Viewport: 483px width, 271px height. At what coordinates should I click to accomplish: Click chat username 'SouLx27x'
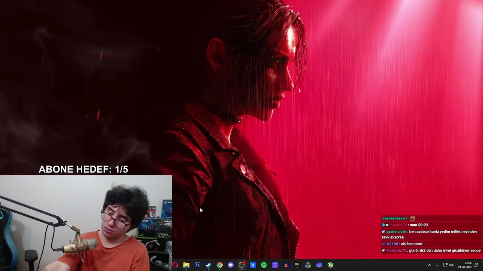point(399,225)
